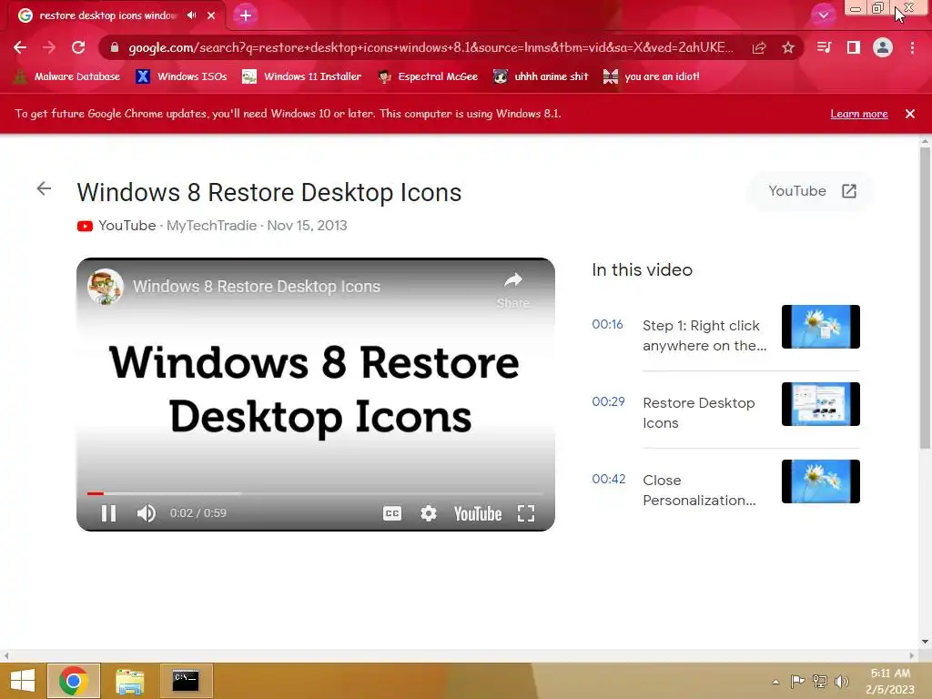Image resolution: width=932 pixels, height=699 pixels.
Task: Enter fullscreen video mode
Action: tap(526, 513)
